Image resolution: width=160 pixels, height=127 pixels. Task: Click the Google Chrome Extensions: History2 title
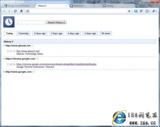(35, 67)
